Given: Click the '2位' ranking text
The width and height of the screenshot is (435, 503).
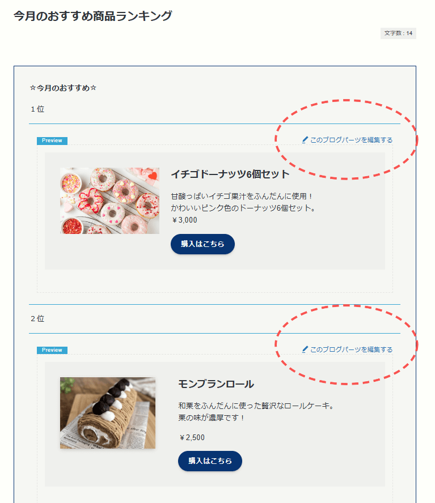Looking at the screenshot, I should (x=37, y=318).
